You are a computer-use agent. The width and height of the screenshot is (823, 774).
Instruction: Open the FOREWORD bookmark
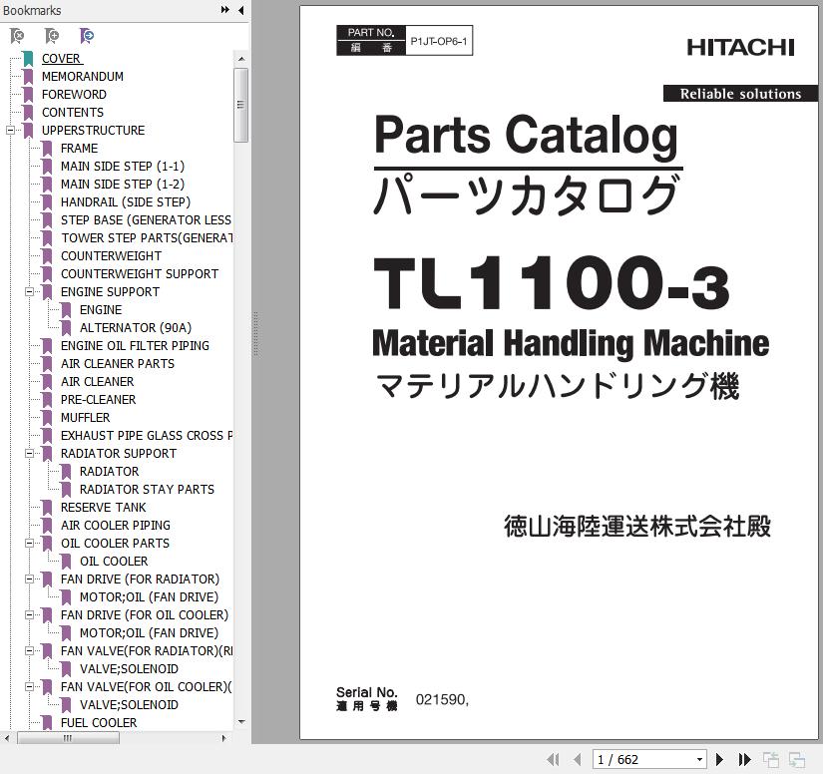pyautogui.click(x=72, y=94)
